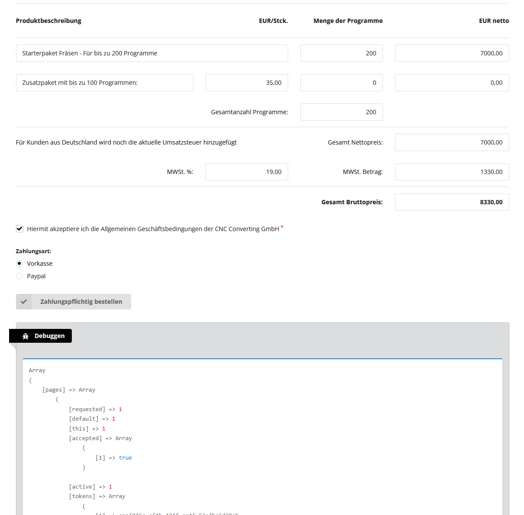Image resolution: width=524 pixels, height=515 pixels.
Task: Select the EUR netto field showing 7000,00
Action: [x=451, y=53]
